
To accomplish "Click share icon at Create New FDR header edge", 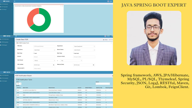I will click(112, 36).
